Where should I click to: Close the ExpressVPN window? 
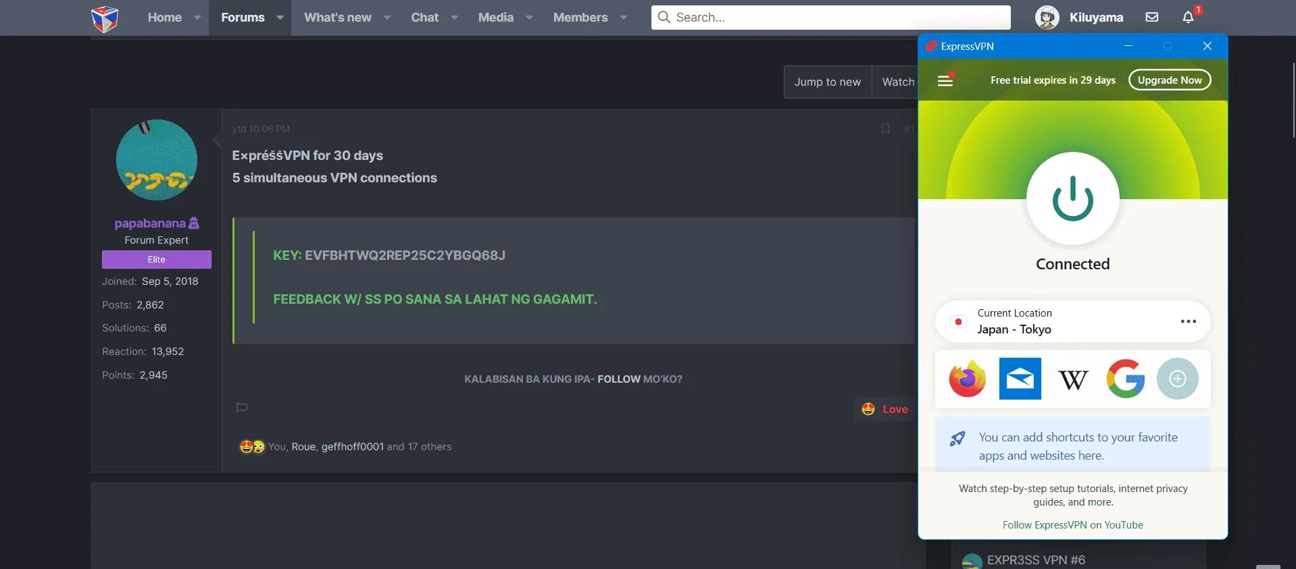tap(1207, 46)
